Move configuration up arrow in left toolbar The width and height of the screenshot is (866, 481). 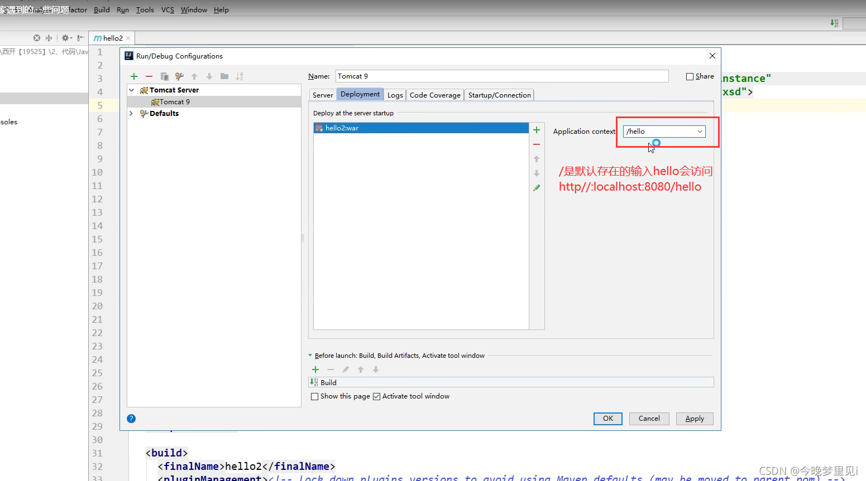point(194,76)
